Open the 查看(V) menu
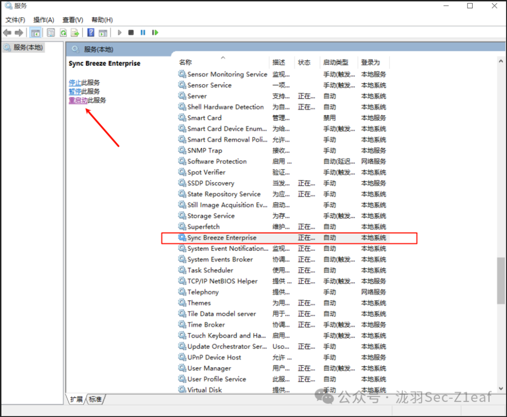 pos(73,20)
